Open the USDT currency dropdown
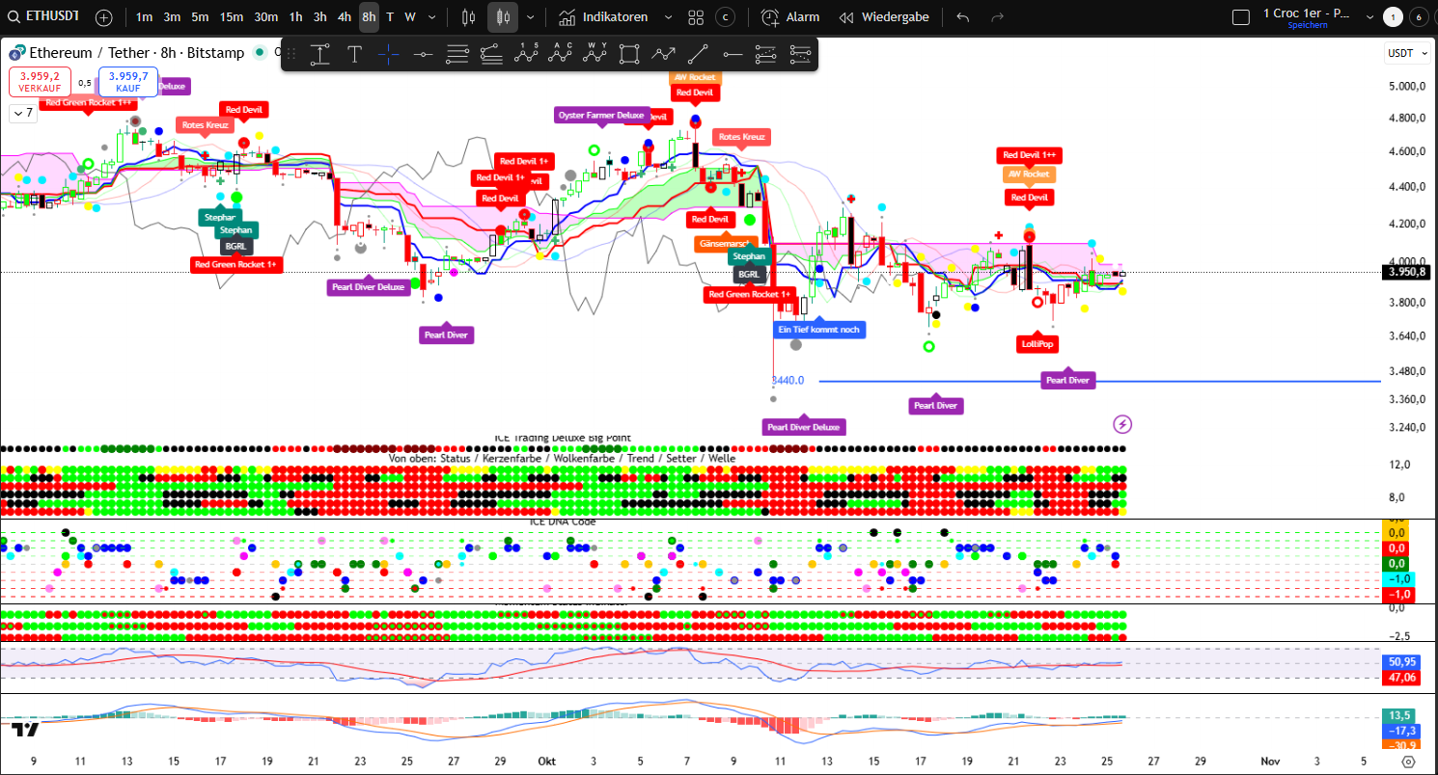Image resolution: width=1438 pixels, height=775 pixels. point(1404,53)
